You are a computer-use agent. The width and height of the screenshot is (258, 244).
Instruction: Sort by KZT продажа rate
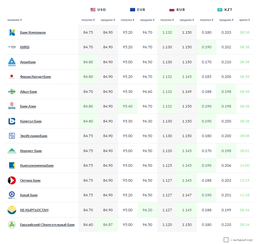click(226, 20)
